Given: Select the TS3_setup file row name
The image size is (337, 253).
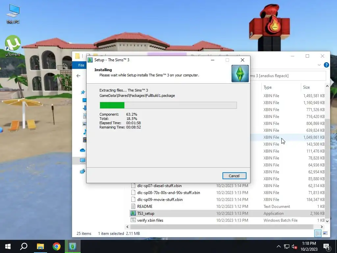Looking at the screenshot, I should point(146,213).
